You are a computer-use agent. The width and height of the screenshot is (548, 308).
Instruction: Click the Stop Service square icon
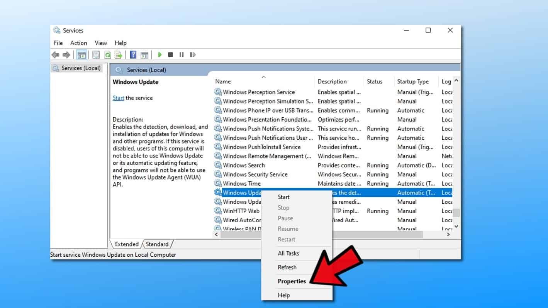point(170,55)
